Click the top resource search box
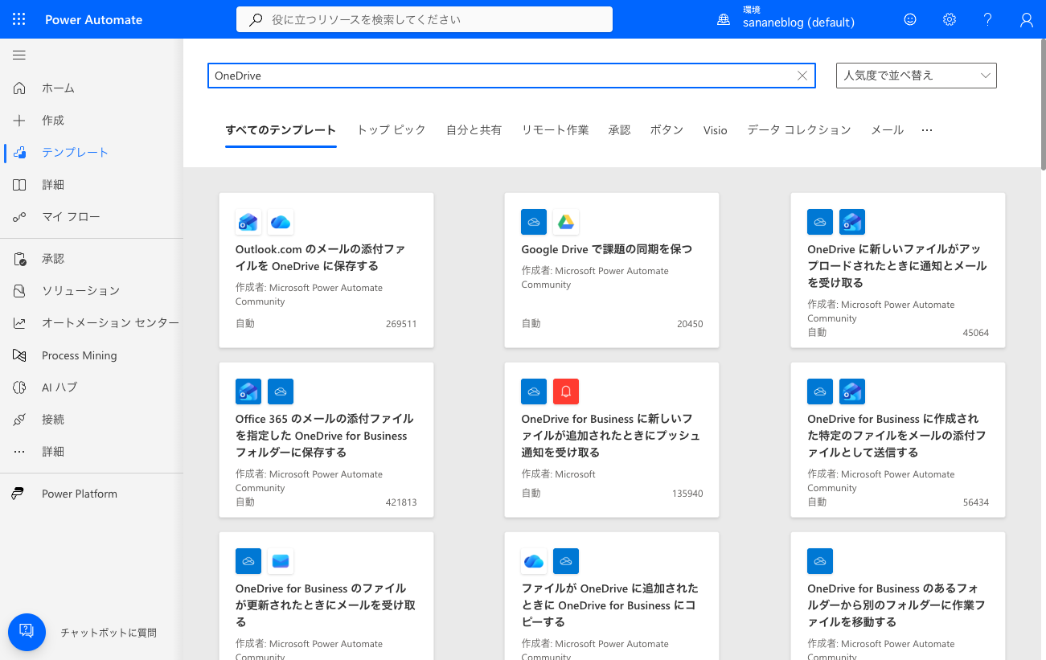 425,19
